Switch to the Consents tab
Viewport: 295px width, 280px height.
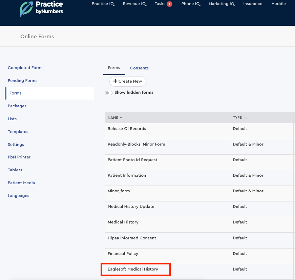pos(139,68)
